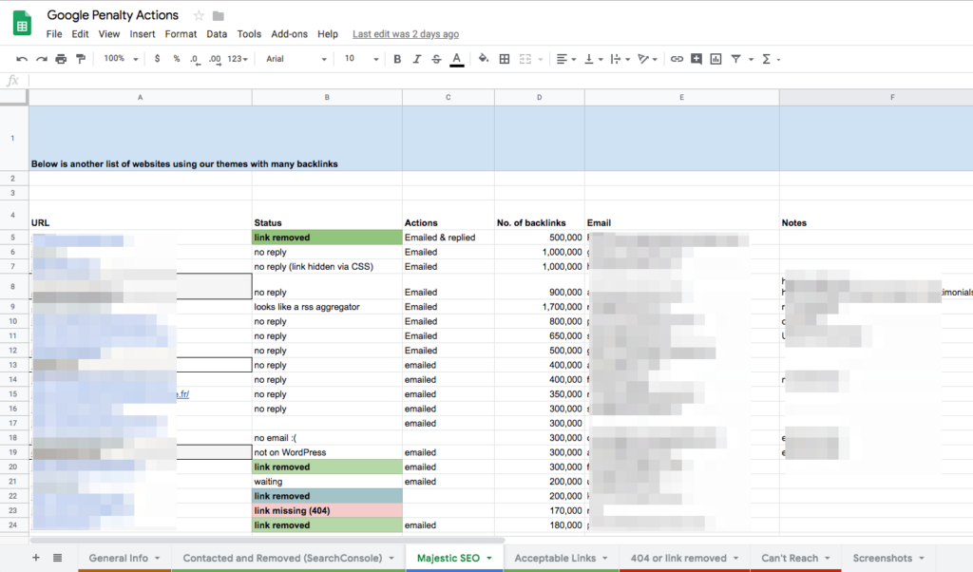Image resolution: width=973 pixels, height=572 pixels.
Task: Decrease decimal places (.0 button)
Action: pos(195,59)
